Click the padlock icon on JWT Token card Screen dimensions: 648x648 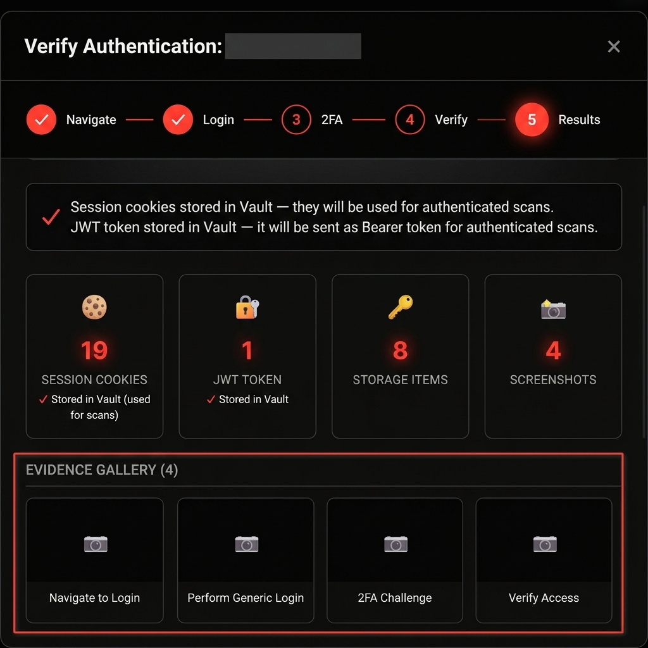pos(247,308)
